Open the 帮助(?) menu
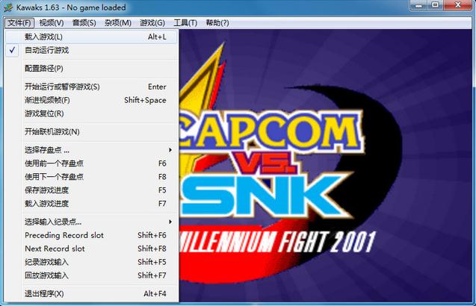 tap(217, 22)
